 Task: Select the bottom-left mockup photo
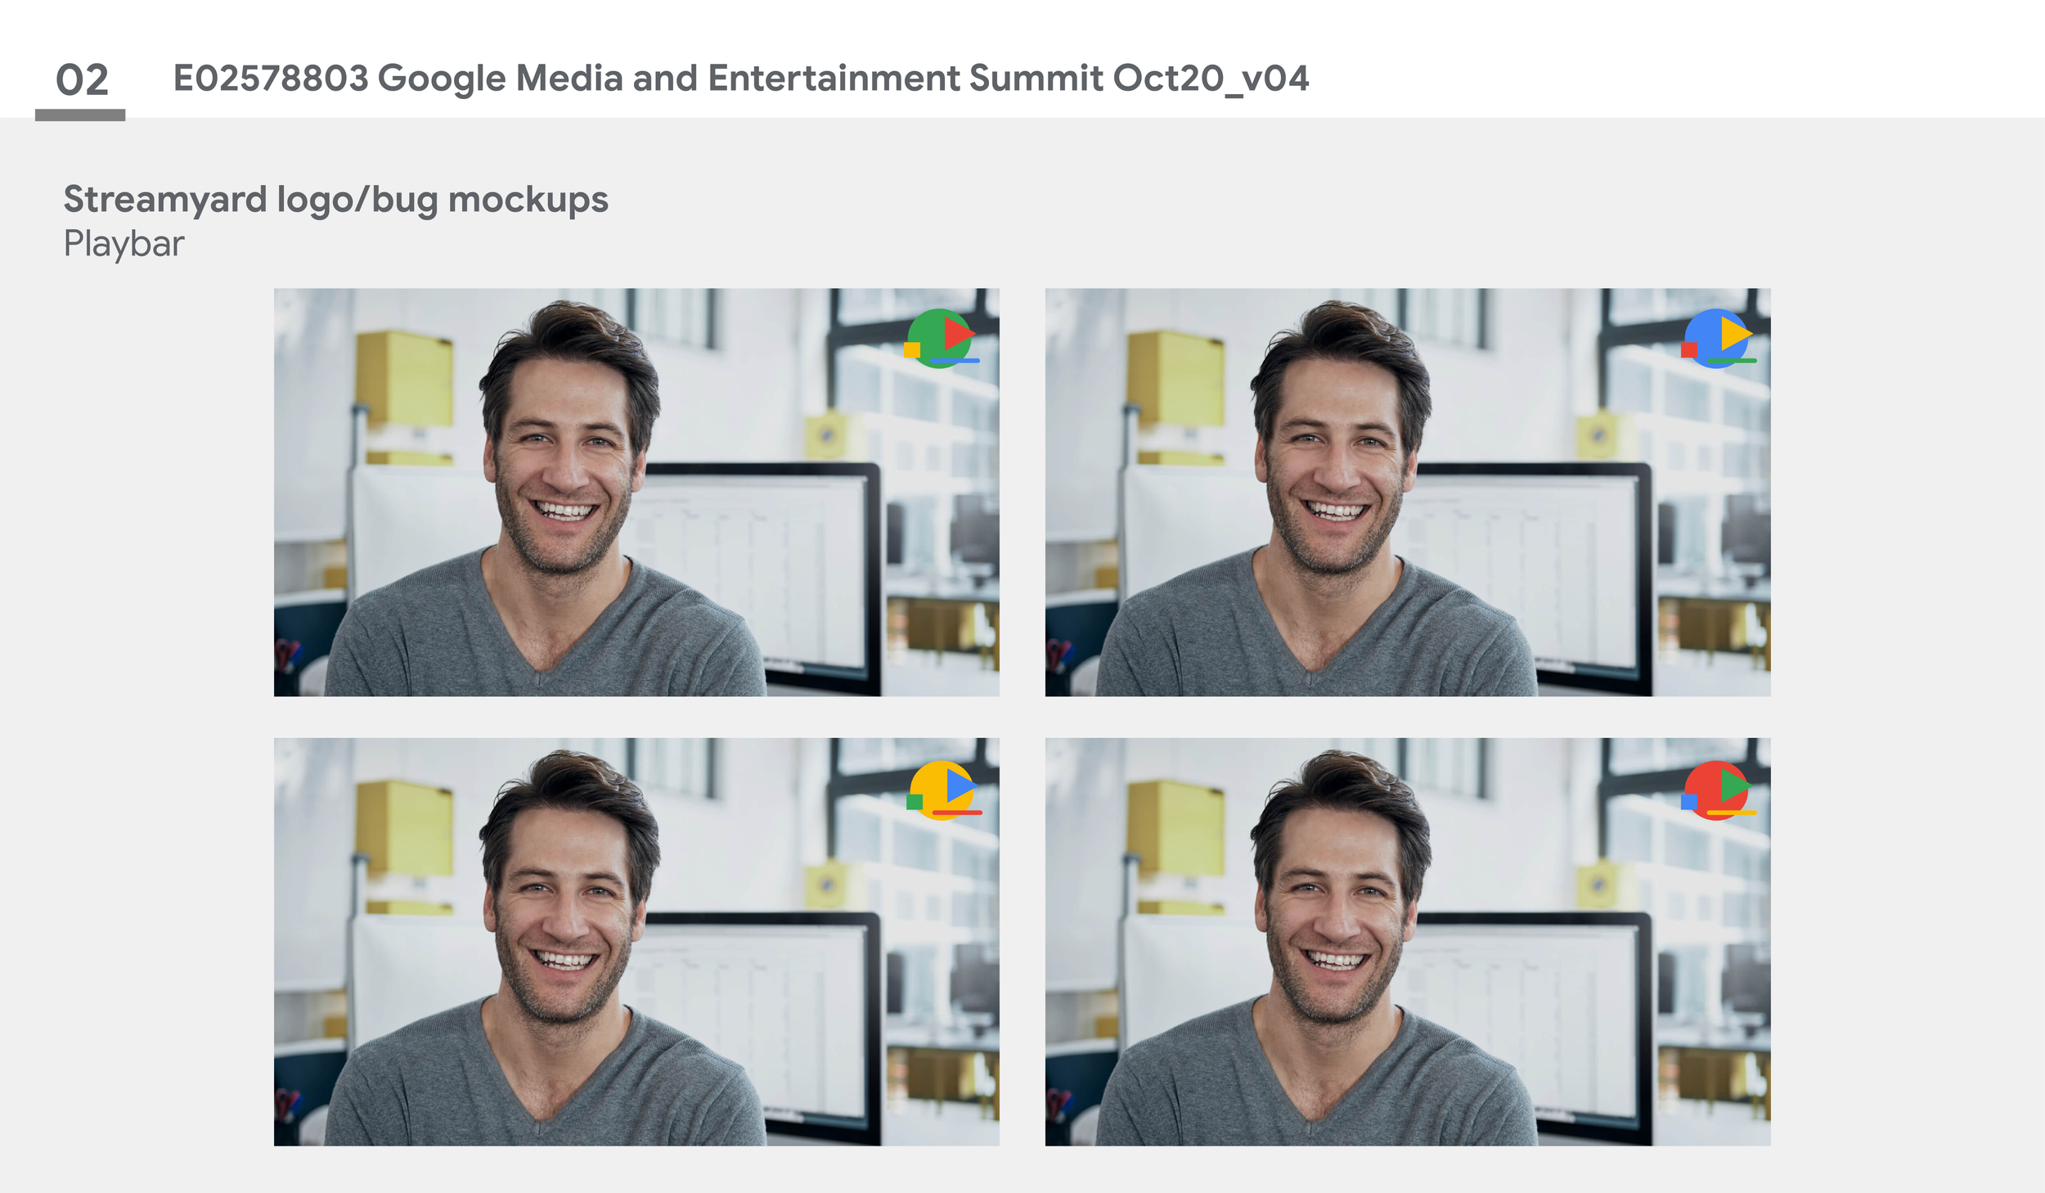(x=636, y=942)
